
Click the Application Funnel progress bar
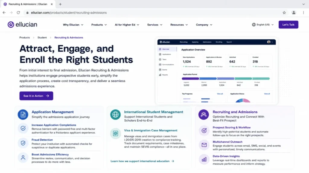[226, 79]
